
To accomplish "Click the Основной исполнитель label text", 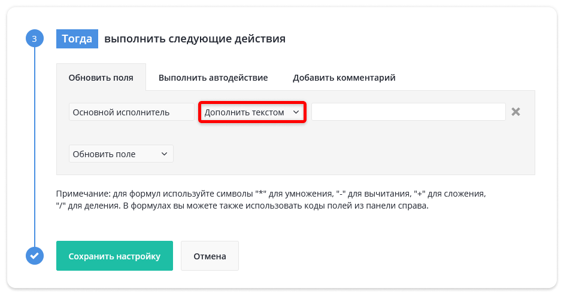I will 121,112.
